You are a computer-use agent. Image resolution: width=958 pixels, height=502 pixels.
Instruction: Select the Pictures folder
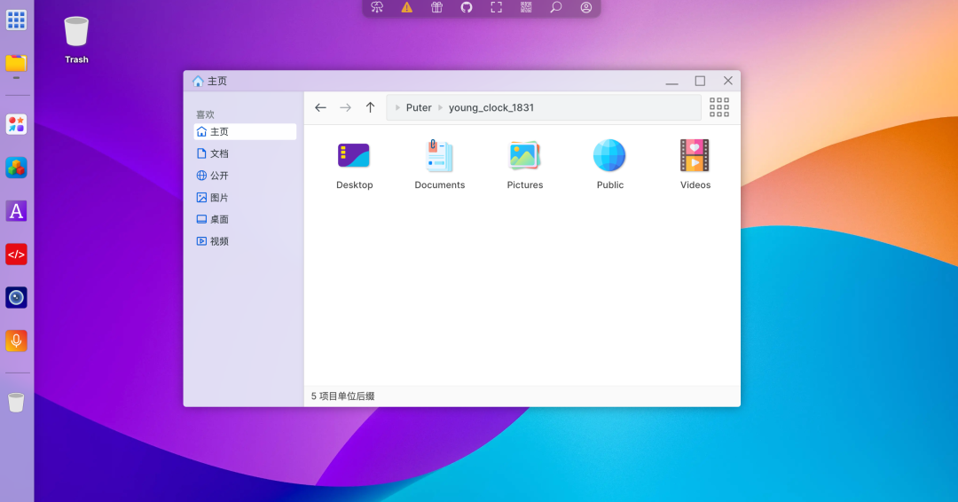point(525,164)
